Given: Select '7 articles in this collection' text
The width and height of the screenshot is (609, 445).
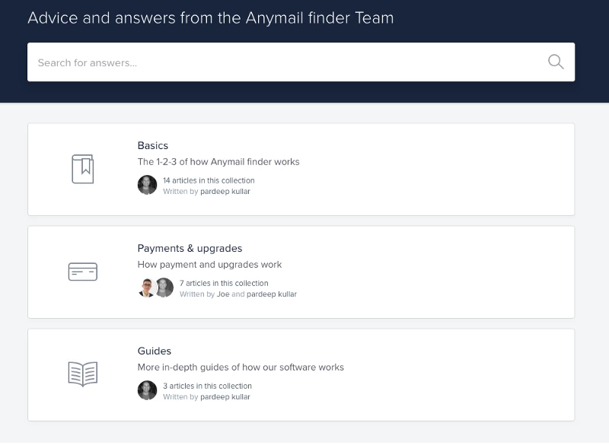Looking at the screenshot, I should coord(224,283).
